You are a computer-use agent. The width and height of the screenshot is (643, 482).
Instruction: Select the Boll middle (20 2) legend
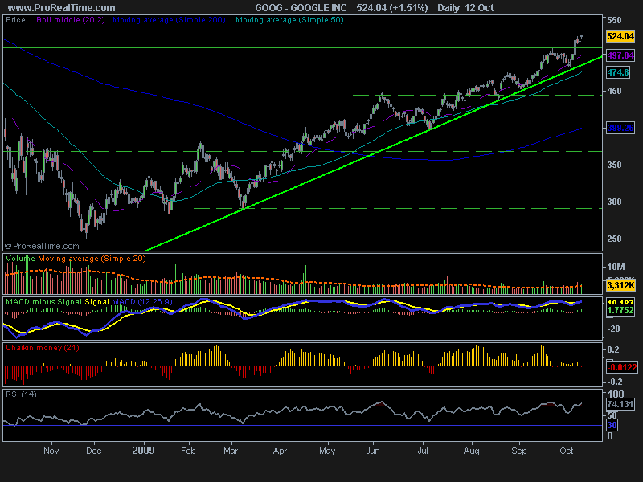[x=71, y=19]
